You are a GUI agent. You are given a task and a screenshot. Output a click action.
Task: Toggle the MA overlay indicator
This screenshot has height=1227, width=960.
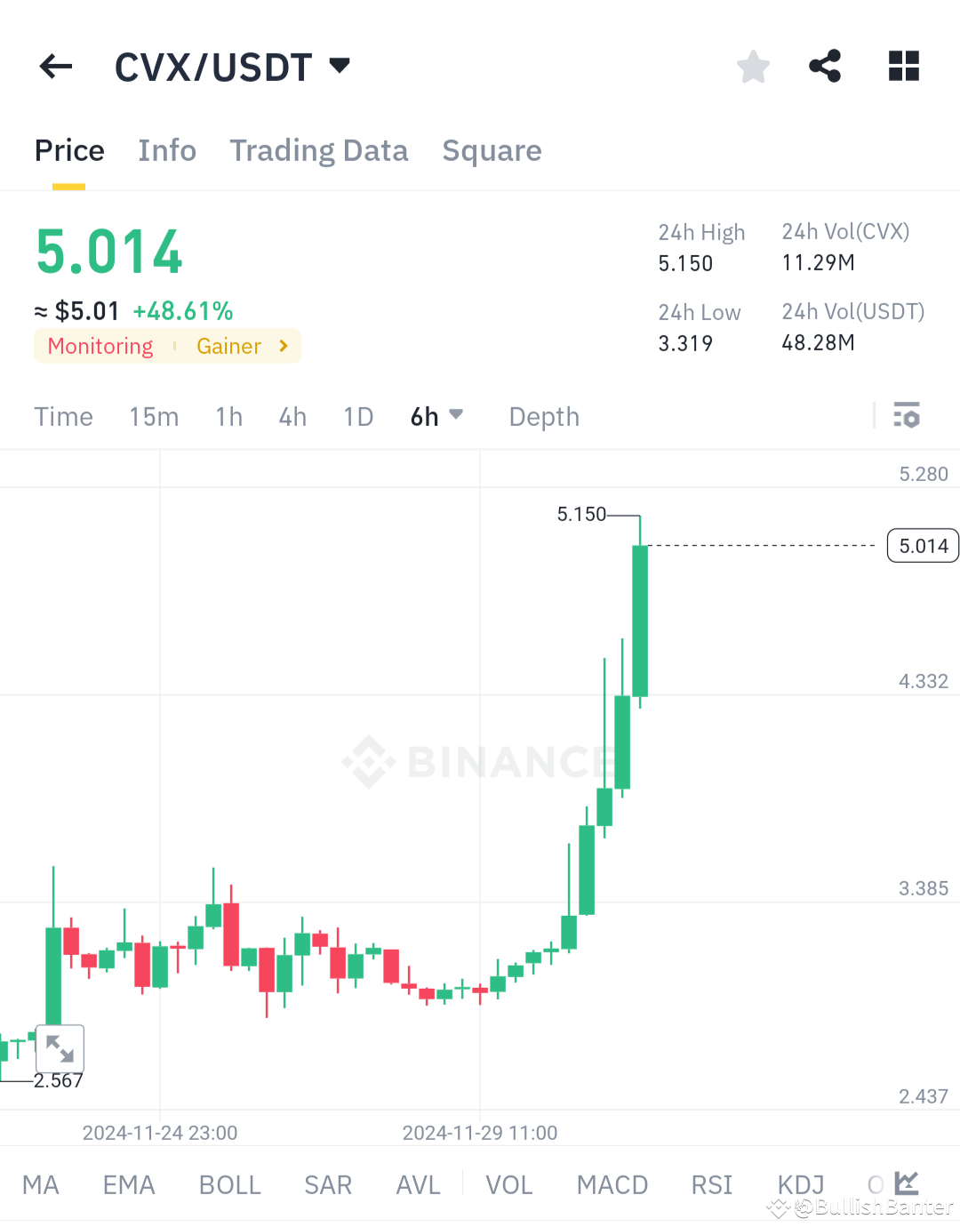pos(41,1183)
